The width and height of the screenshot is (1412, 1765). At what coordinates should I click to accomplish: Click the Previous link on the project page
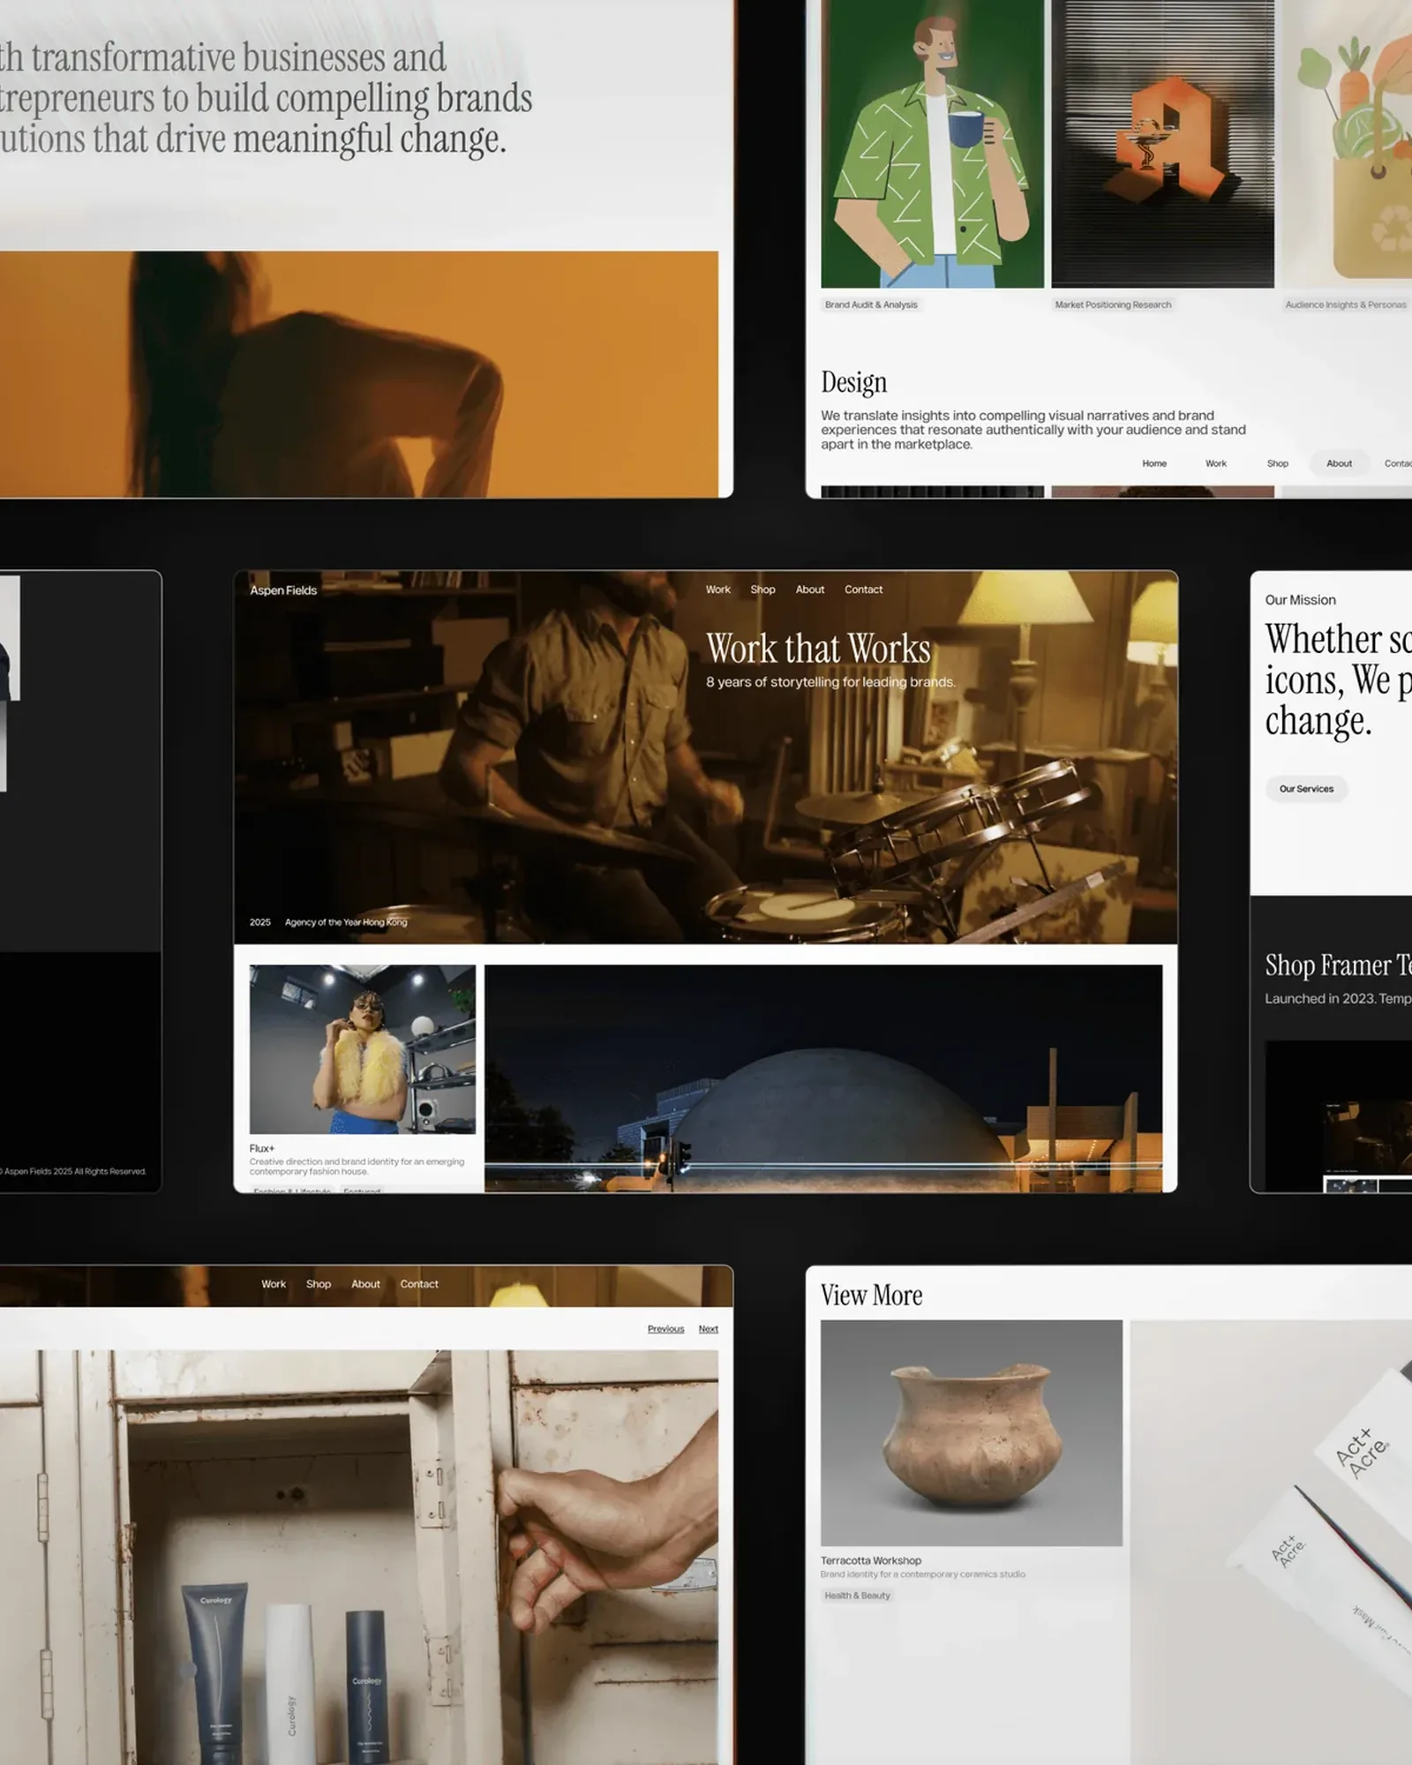coord(665,1329)
